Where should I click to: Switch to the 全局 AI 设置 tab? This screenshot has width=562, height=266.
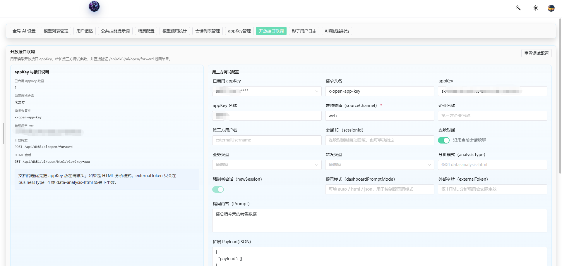pos(24,31)
